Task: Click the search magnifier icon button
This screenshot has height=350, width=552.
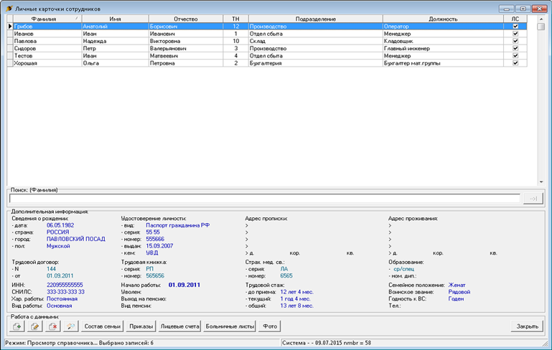Action: tap(71, 326)
